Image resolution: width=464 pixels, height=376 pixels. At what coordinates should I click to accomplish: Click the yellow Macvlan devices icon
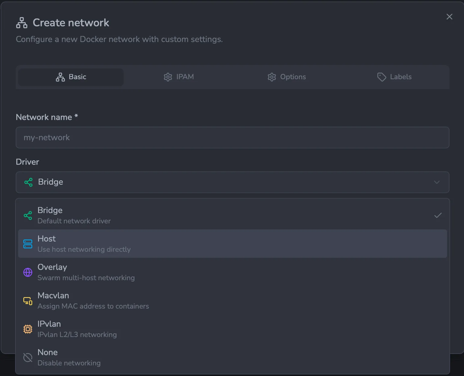point(28,301)
